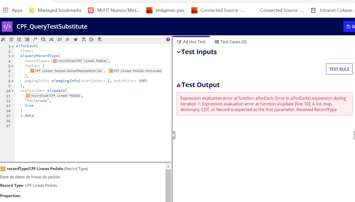Image resolution: width=355 pixels, height=202 pixels.
Task: Click the recordType!CPF Lineas Pedido documentation heading
Action: pos(35,169)
